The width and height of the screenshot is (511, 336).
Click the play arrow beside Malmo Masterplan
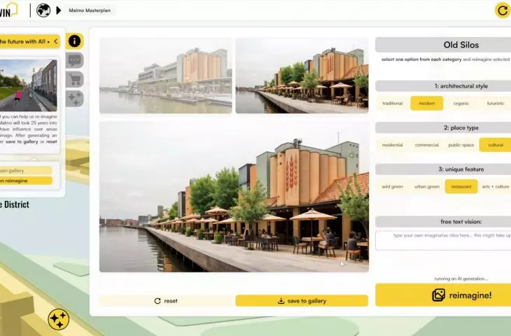[x=59, y=10]
